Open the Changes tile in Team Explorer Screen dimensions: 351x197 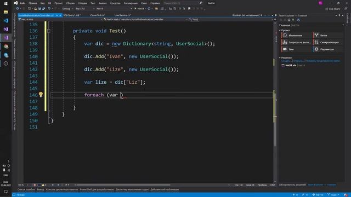(x=296, y=35)
